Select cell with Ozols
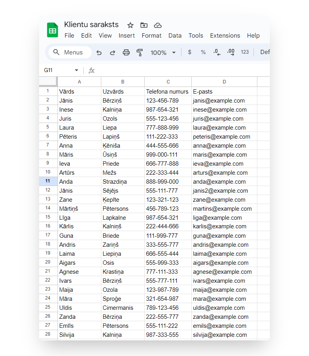The height and width of the screenshot is (356, 309). pyautogui.click(x=123, y=119)
